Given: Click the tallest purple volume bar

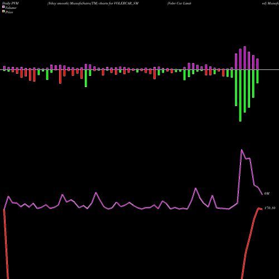Looking at the screenshot, I should click(245, 58).
